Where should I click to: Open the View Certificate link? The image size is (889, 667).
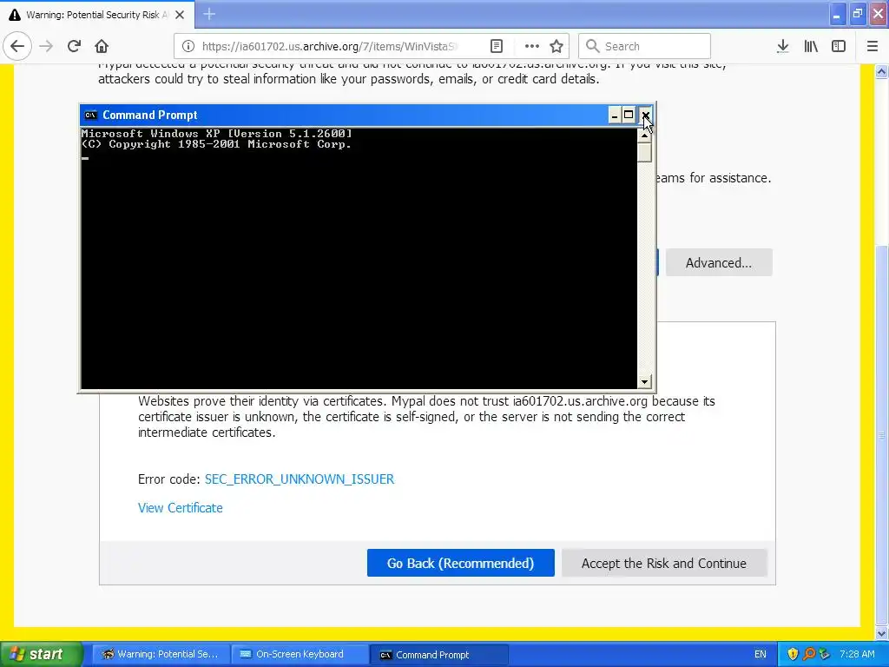click(181, 508)
